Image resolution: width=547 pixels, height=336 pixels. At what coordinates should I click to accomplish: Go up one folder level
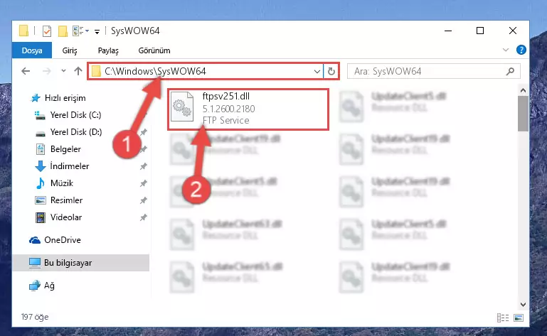click(78, 71)
